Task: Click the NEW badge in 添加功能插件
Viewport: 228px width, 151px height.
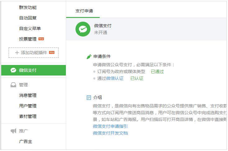Action: click(52, 53)
